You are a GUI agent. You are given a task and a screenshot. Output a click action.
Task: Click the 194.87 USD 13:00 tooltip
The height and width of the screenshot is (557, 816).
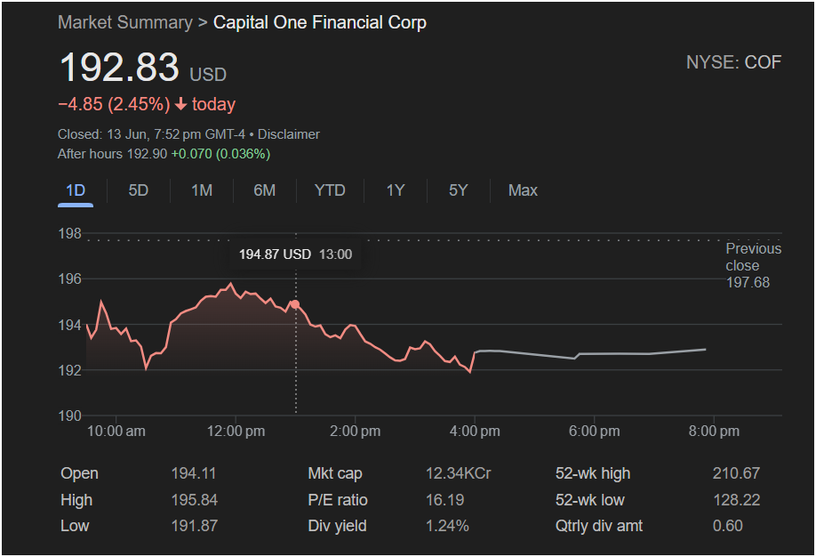pos(295,254)
